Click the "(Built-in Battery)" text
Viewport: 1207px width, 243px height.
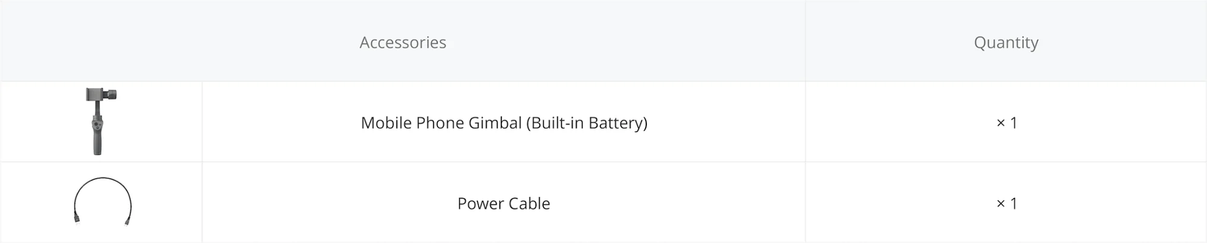(x=587, y=123)
